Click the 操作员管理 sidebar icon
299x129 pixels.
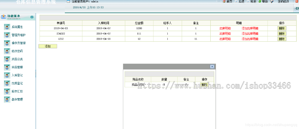7,43
